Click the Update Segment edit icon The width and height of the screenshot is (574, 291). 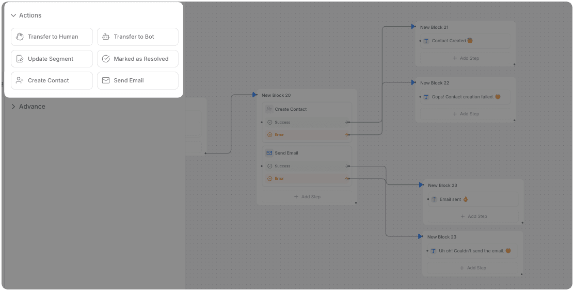coord(20,59)
